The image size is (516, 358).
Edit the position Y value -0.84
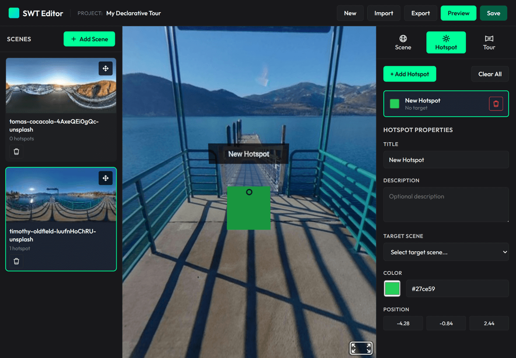[446, 324]
